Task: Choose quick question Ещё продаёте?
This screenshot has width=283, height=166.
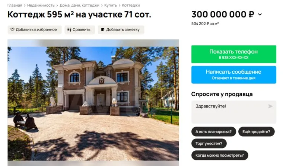Action: pyautogui.click(x=256, y=131)
